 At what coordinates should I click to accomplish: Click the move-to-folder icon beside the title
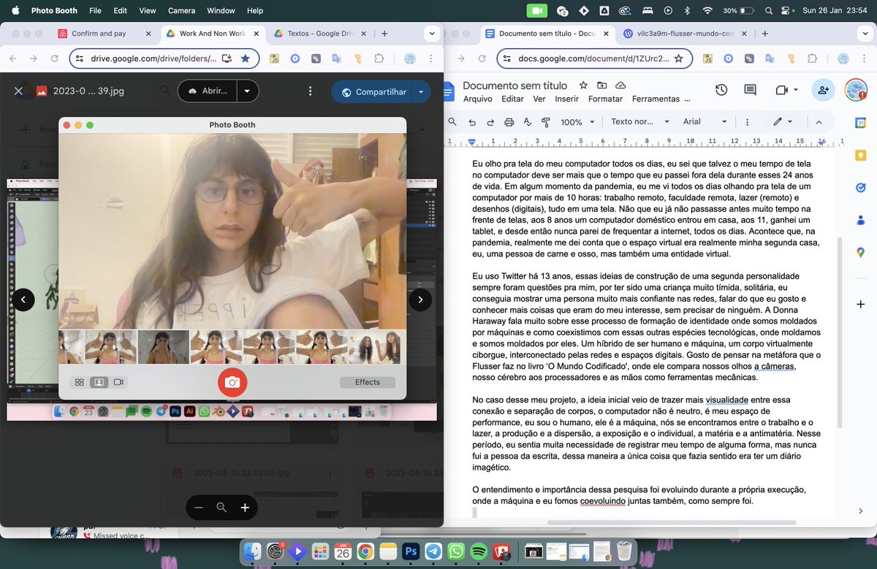coord(601,85)
